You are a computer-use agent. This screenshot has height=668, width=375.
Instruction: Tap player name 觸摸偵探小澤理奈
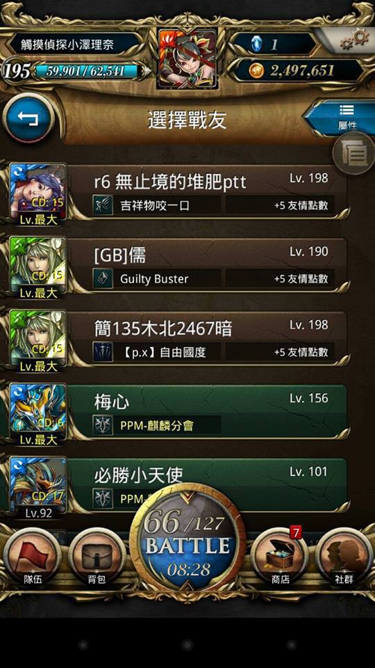coord(68,45)
